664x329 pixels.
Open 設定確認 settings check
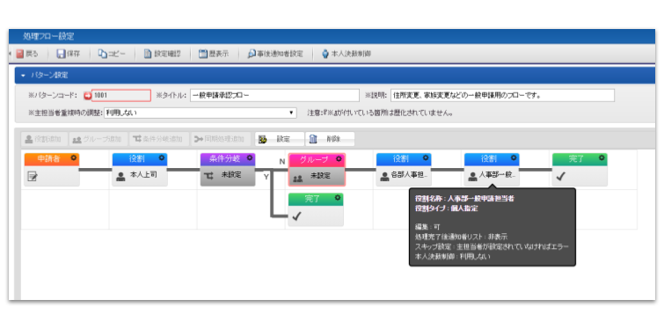[162, 54]
